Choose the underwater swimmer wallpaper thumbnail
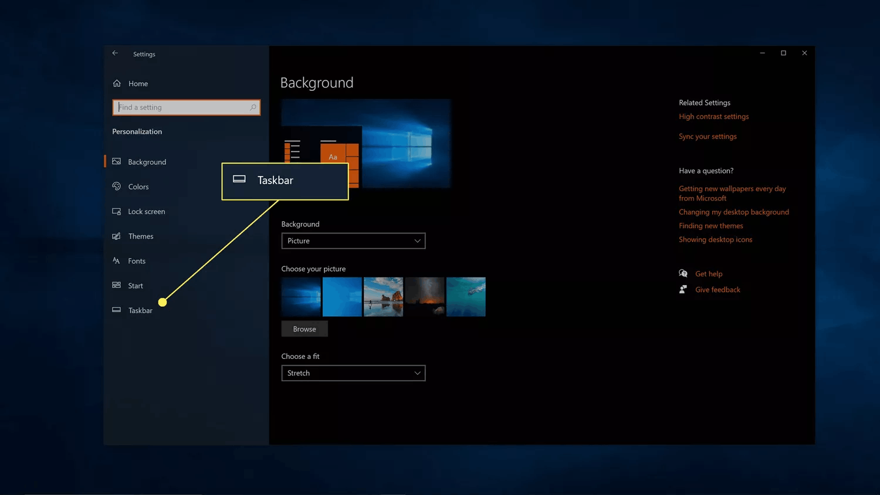The image size is (880, 495). click(x=466, y=297)
